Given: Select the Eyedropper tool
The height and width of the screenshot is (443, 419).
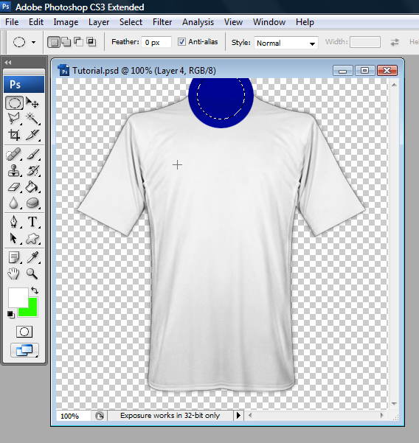Looking at the screenshot, I should click(32, 257).
